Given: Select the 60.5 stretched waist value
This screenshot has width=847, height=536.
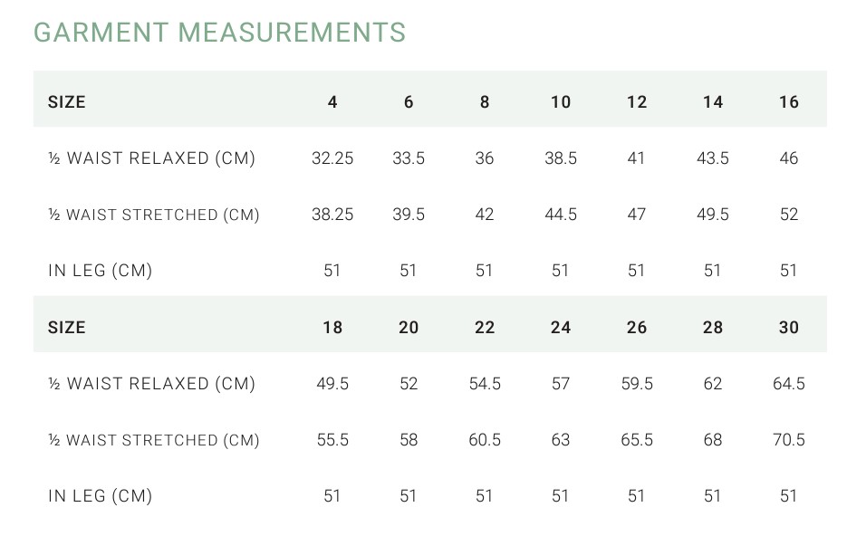Looking at the screenshot, I should 485,440.
